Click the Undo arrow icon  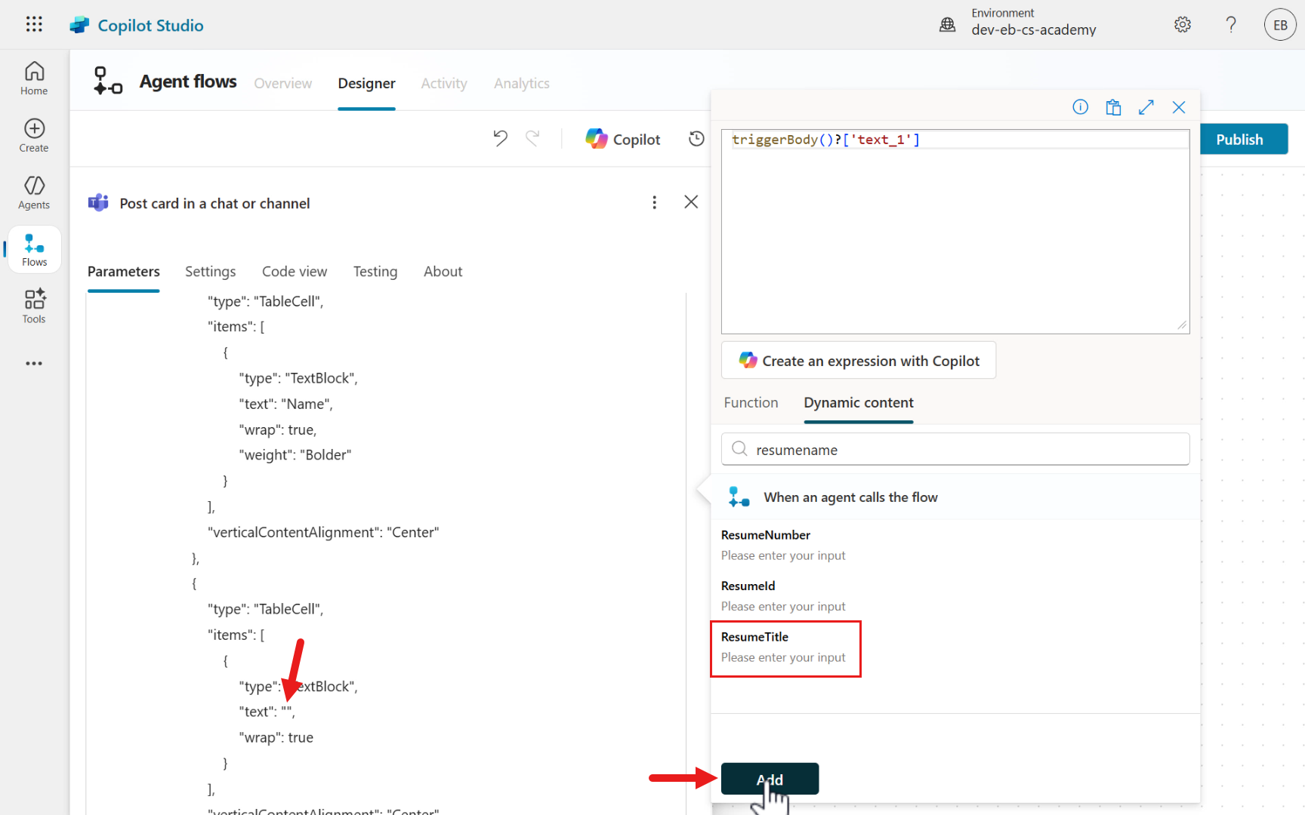[x=500, y=138]
